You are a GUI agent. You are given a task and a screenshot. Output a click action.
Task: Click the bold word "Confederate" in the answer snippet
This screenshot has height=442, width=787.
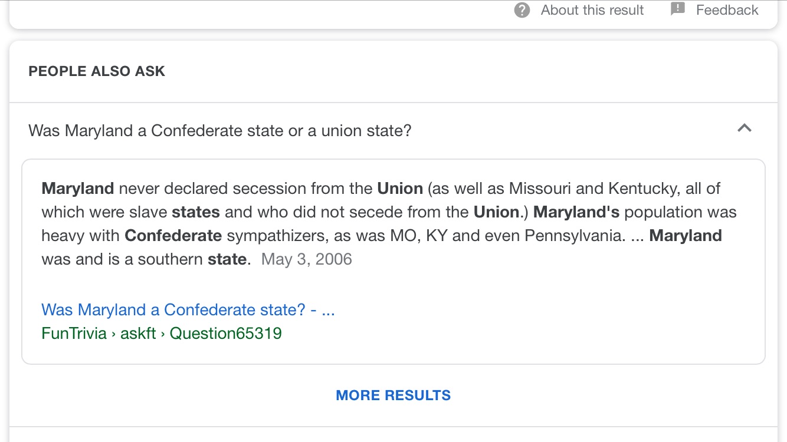coord(173,236)
